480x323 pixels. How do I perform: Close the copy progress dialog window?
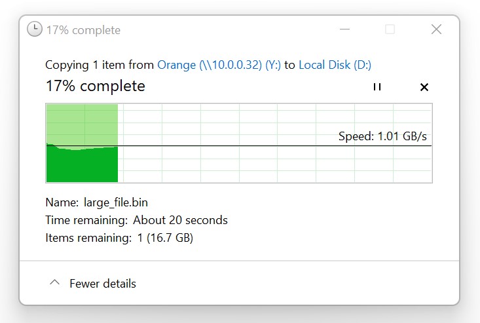(x=436, y=29)
